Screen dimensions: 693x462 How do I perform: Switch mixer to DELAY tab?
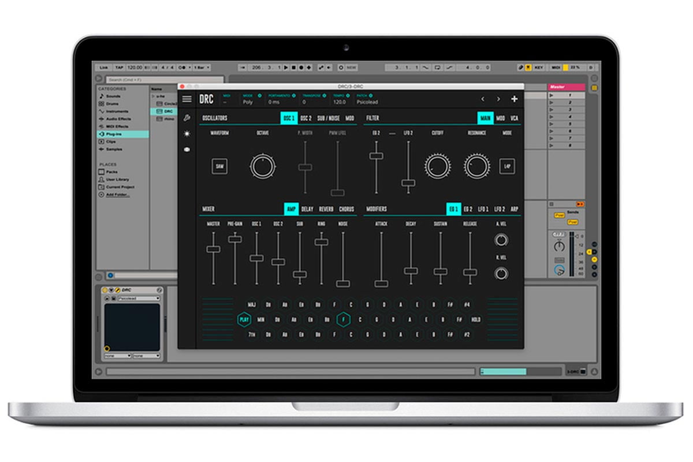pos(307,209)
